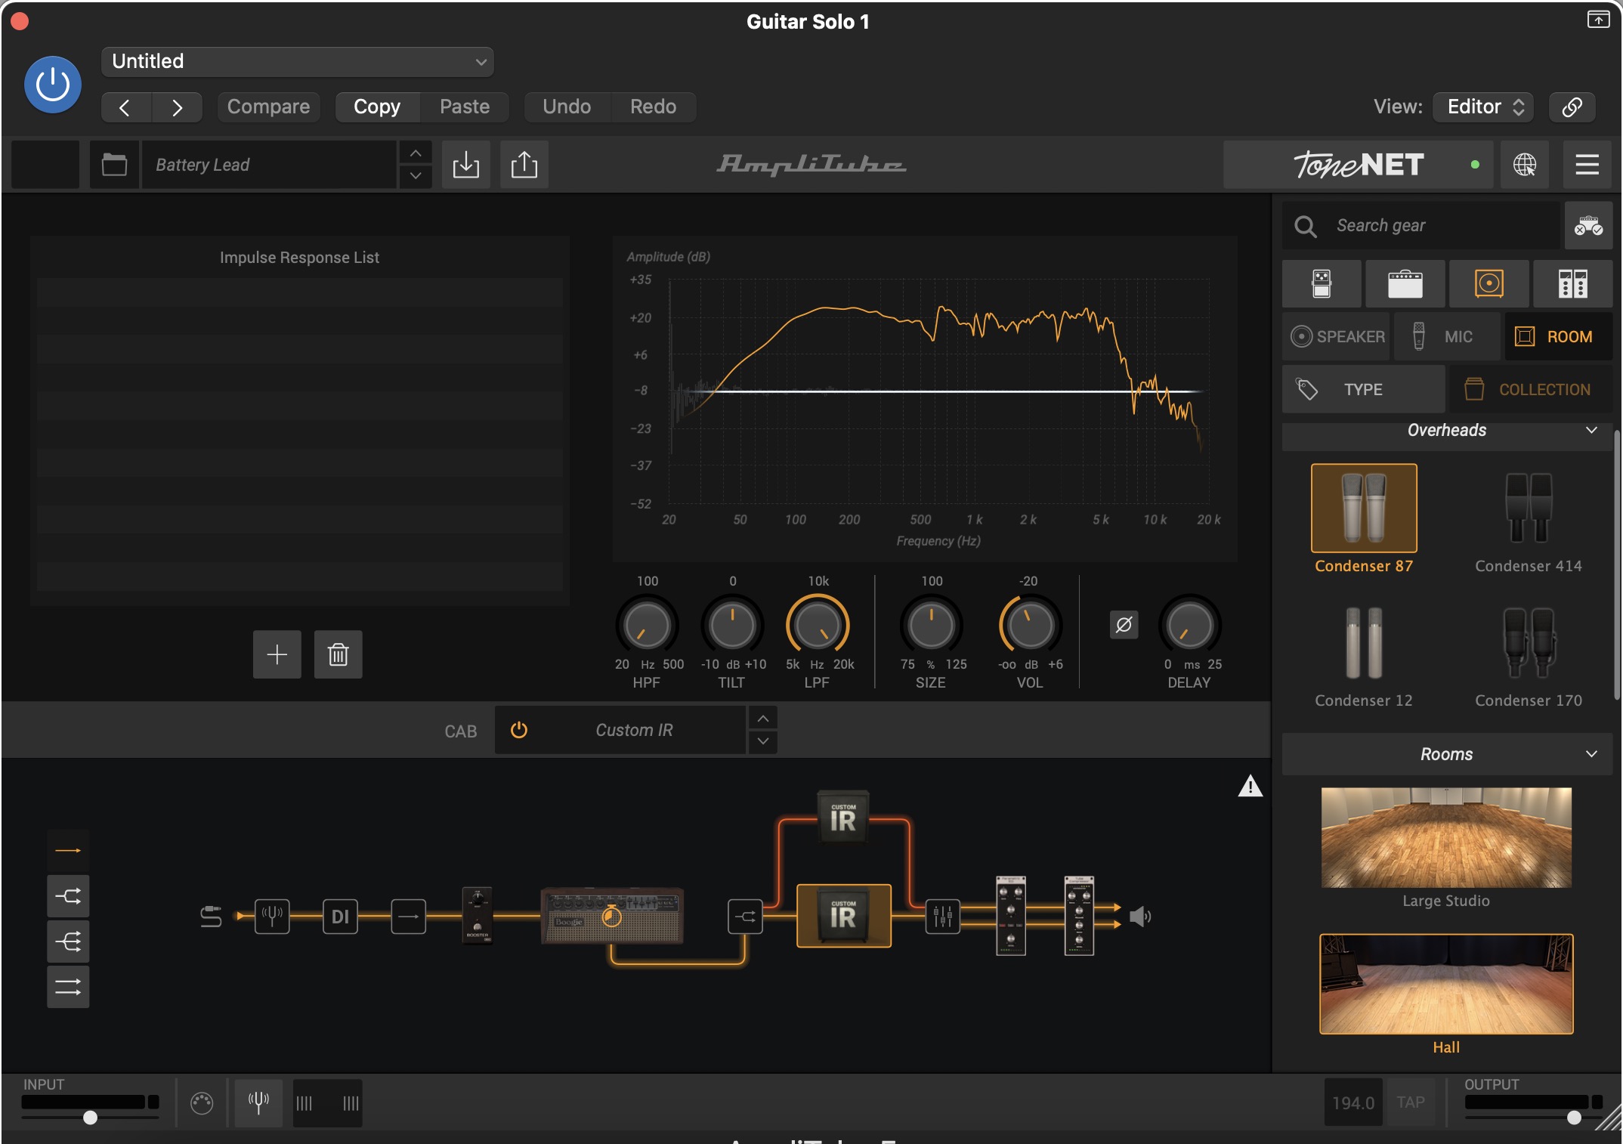Select the single series routing layout
This screenshot has width=1623, height=1144.
[68, 851]
